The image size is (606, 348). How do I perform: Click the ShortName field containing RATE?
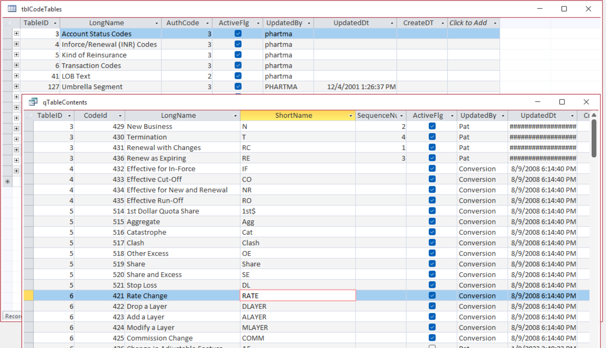[298, 296]
